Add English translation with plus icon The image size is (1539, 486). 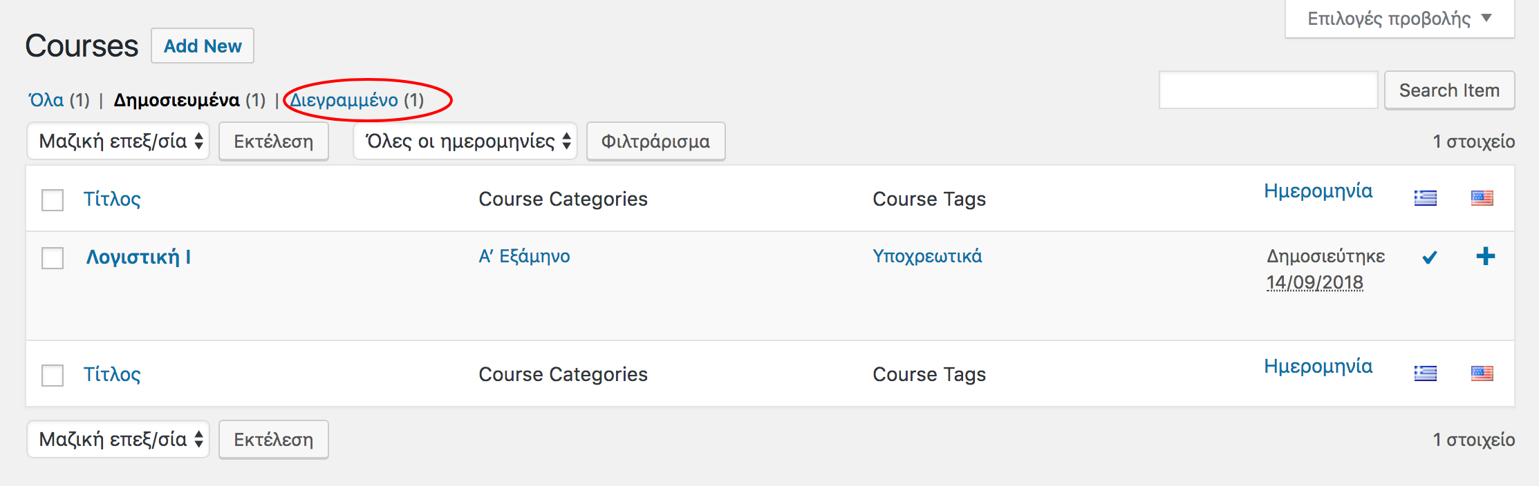(x=1485, y=257)
